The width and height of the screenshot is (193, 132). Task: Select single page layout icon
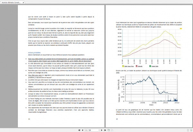(188, 130)
